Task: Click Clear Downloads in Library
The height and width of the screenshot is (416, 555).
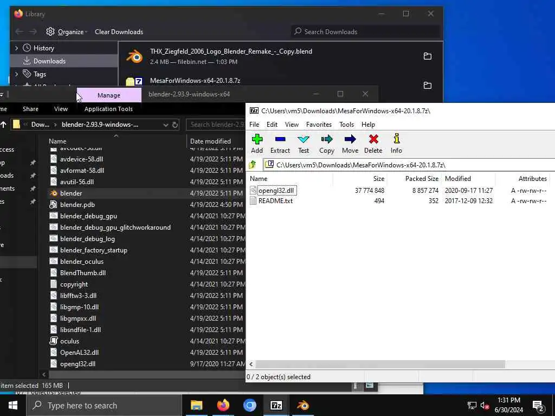Action: tap(119, 32)
